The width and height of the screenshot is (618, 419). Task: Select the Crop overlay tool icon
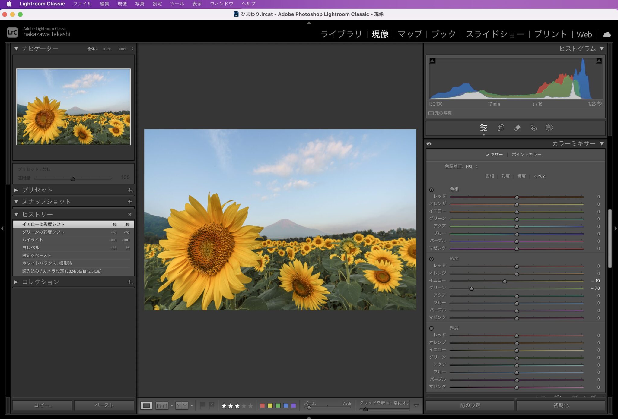tap(501, 128)
